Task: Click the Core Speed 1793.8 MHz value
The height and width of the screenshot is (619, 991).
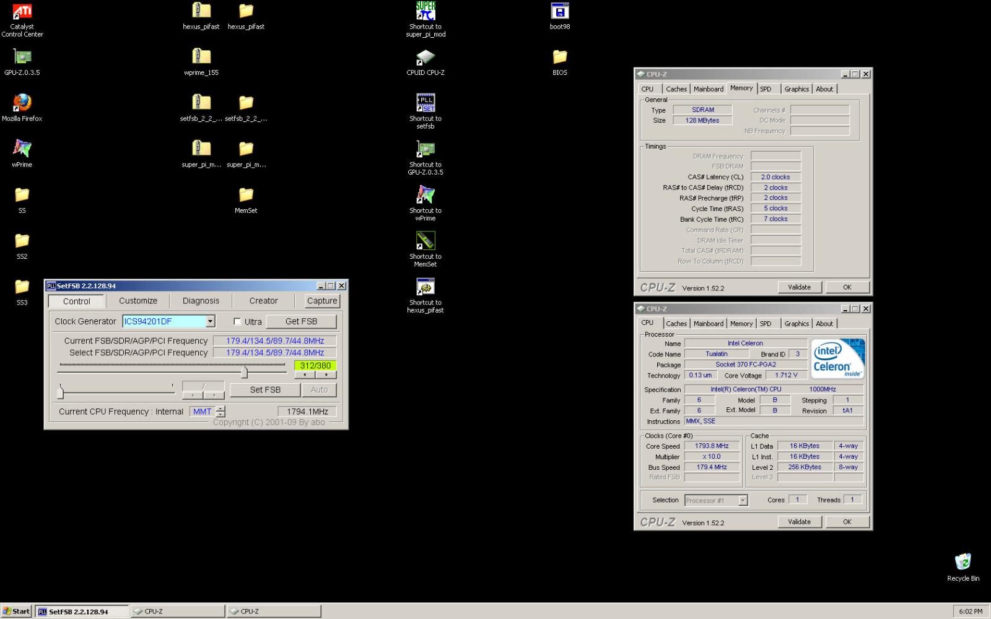Action: [712, 446]
